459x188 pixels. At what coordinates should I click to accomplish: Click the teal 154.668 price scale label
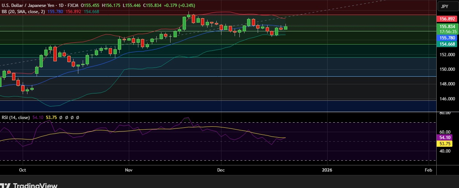pyautogui.click(x=447, y=44)
